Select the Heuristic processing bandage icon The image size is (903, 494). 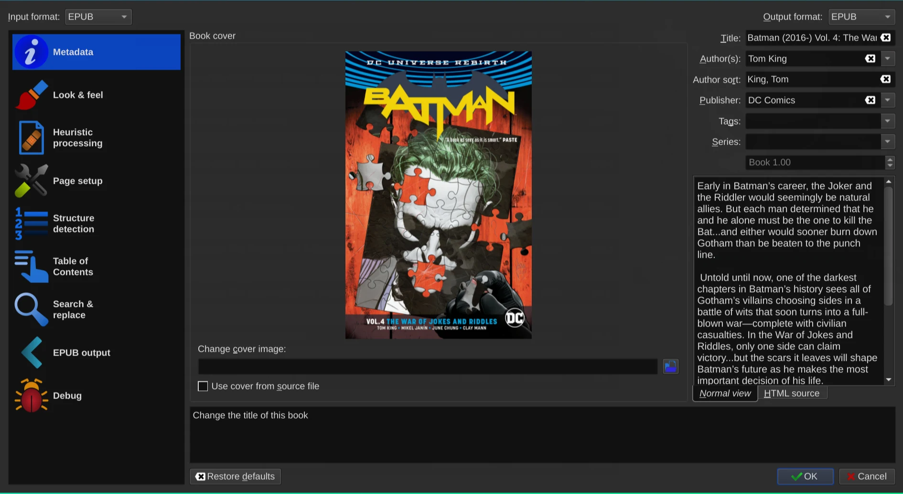(31, 138)
